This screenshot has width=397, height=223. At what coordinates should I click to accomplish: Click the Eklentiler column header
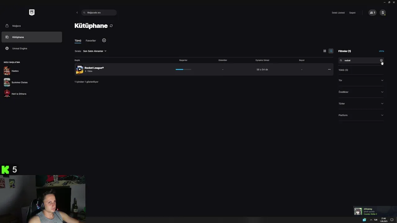(x=223, y=60)
